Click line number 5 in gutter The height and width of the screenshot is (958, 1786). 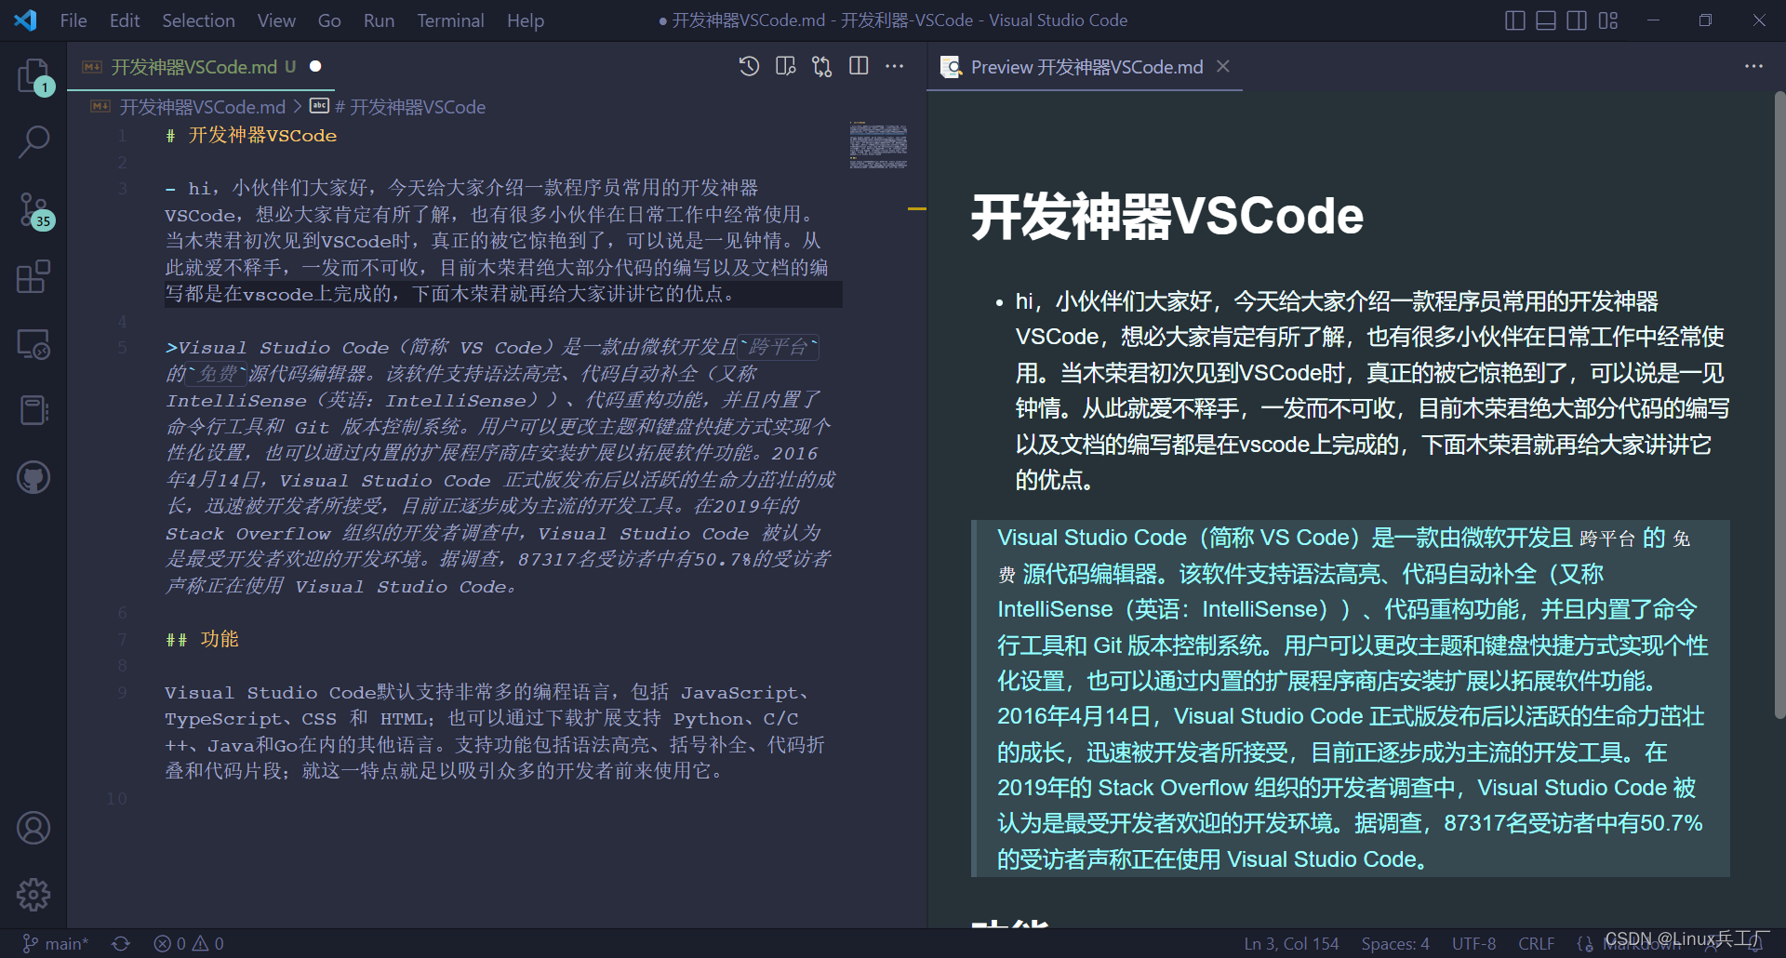coord(122,348)
